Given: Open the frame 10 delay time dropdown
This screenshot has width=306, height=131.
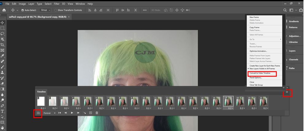Looking at the screenshot, I should tap(148, 108).
